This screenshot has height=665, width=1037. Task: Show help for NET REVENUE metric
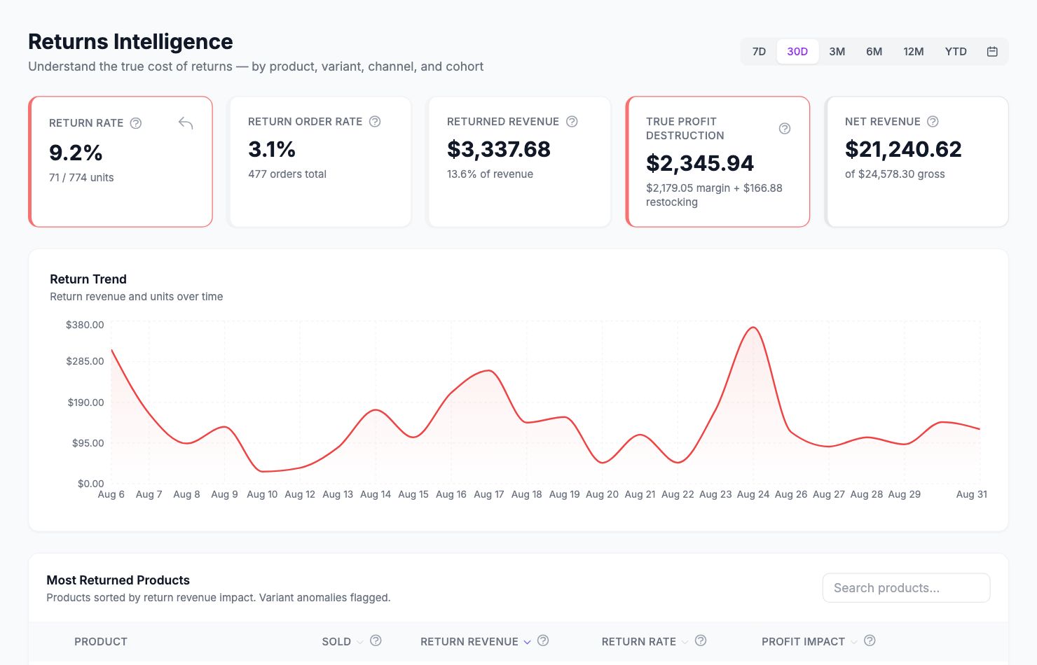(933, 121)
